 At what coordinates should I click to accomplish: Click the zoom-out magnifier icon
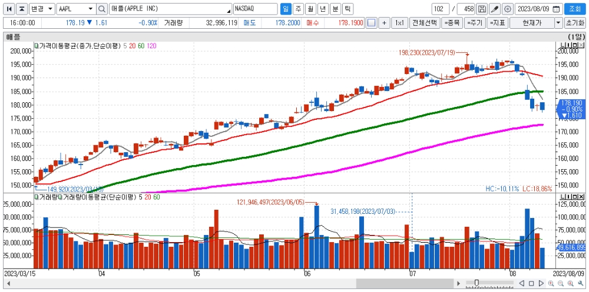click(561, 284)
